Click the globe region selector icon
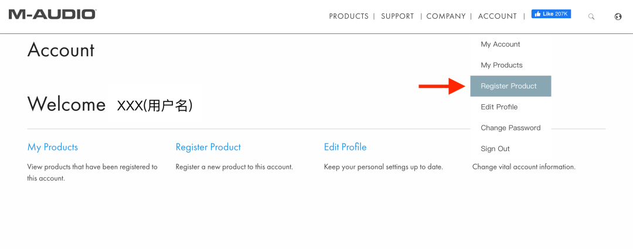This screenshot has height=249, width=633. point(618,16)
